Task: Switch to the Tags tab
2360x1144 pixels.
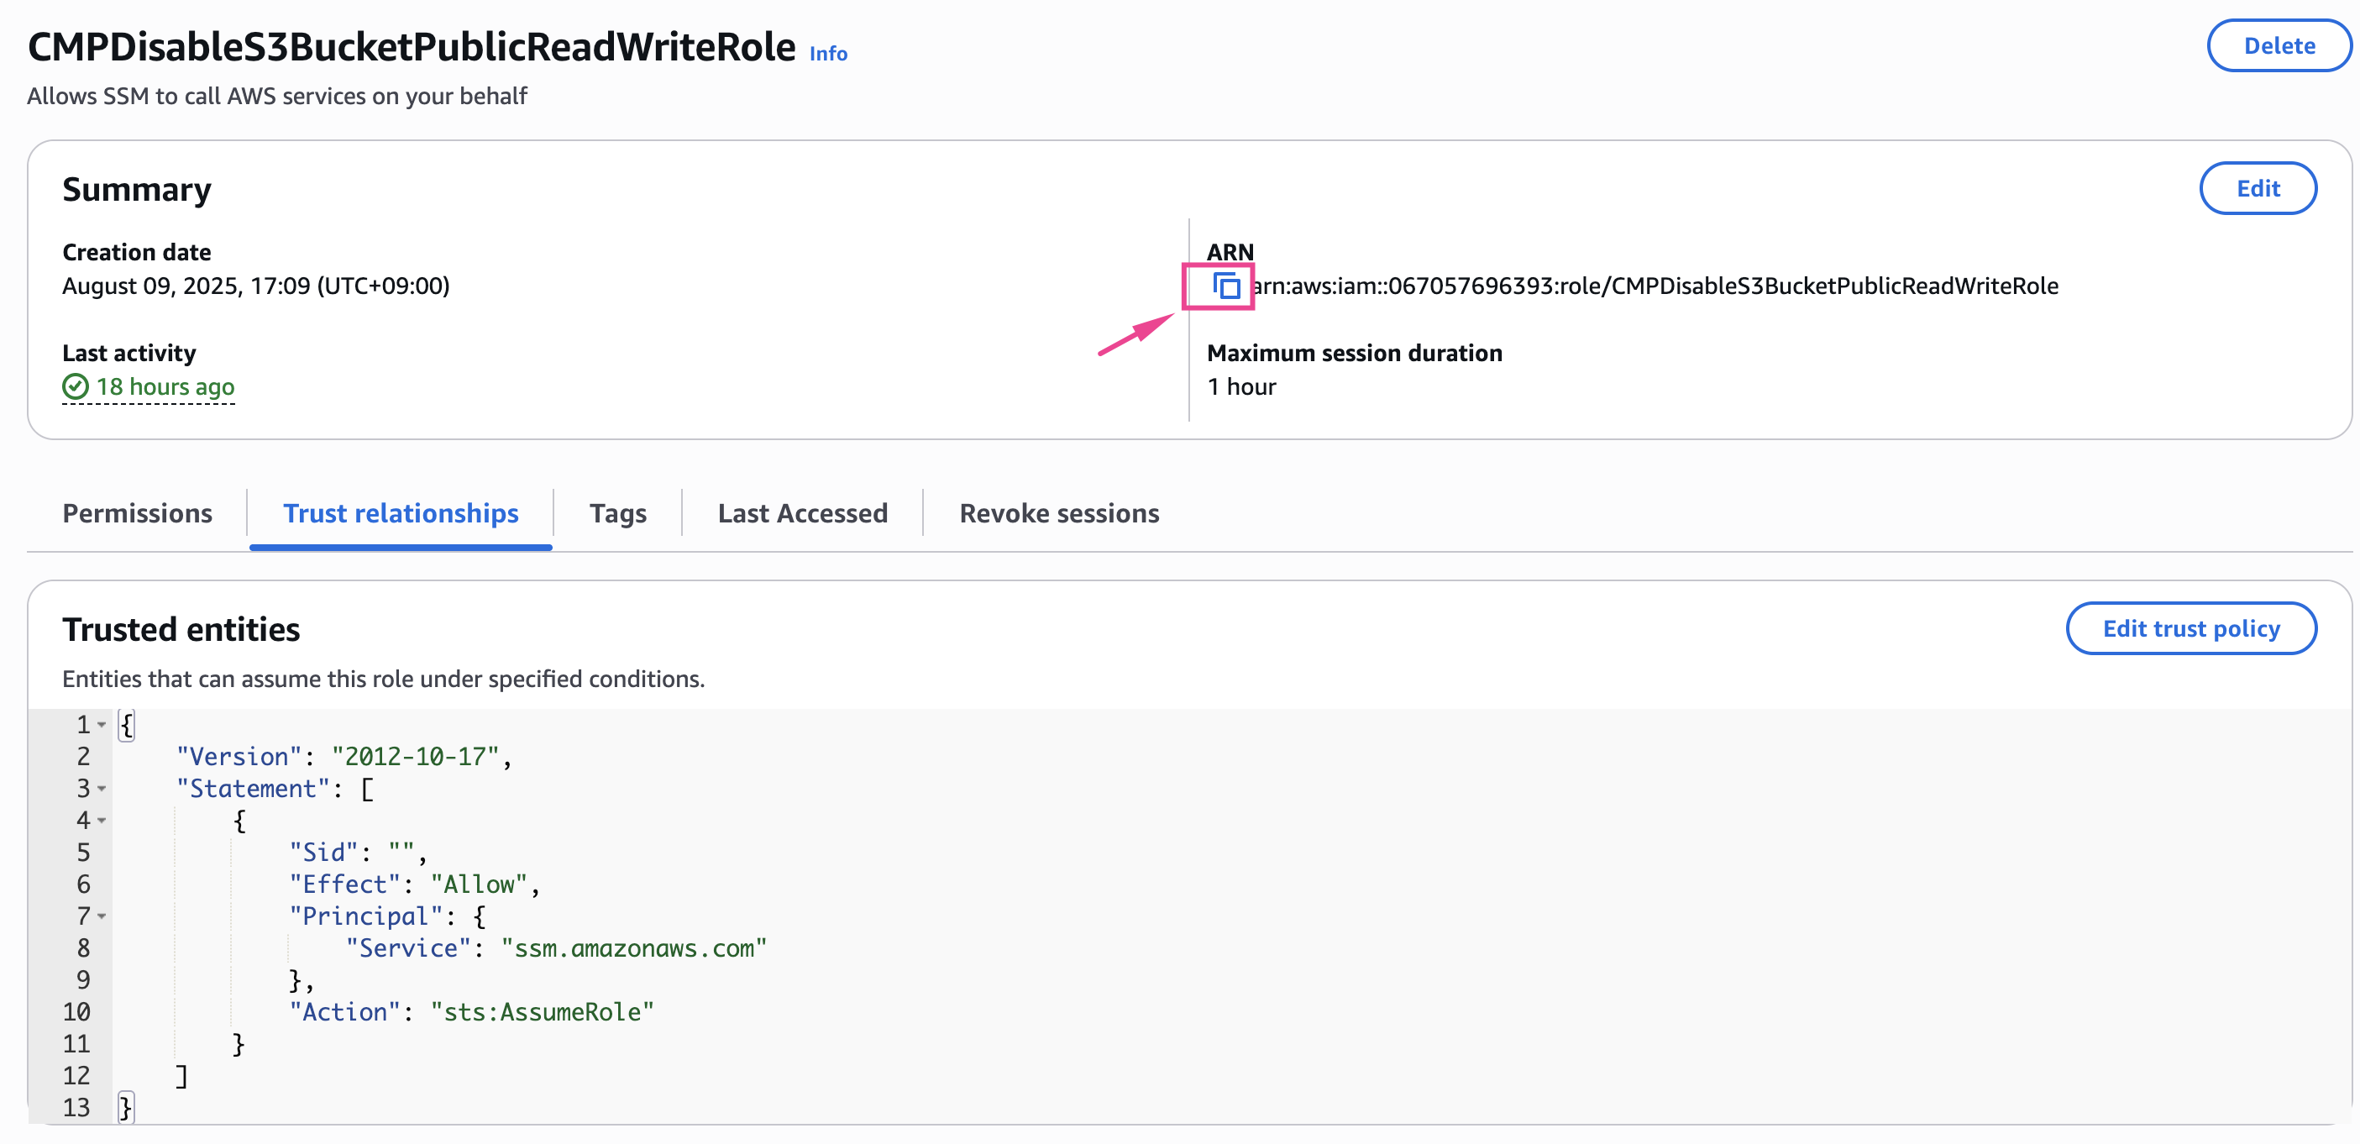Action: point(617,513)
